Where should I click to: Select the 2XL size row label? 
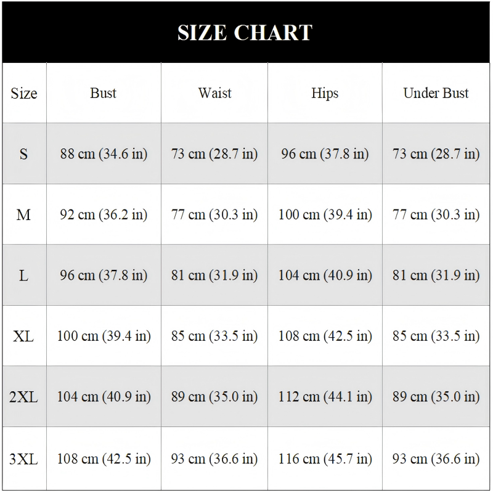coord(23,397)
